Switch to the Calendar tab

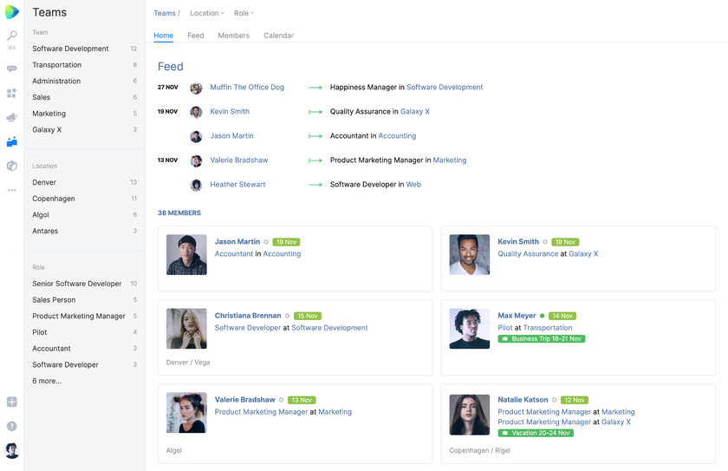[278, 36]
